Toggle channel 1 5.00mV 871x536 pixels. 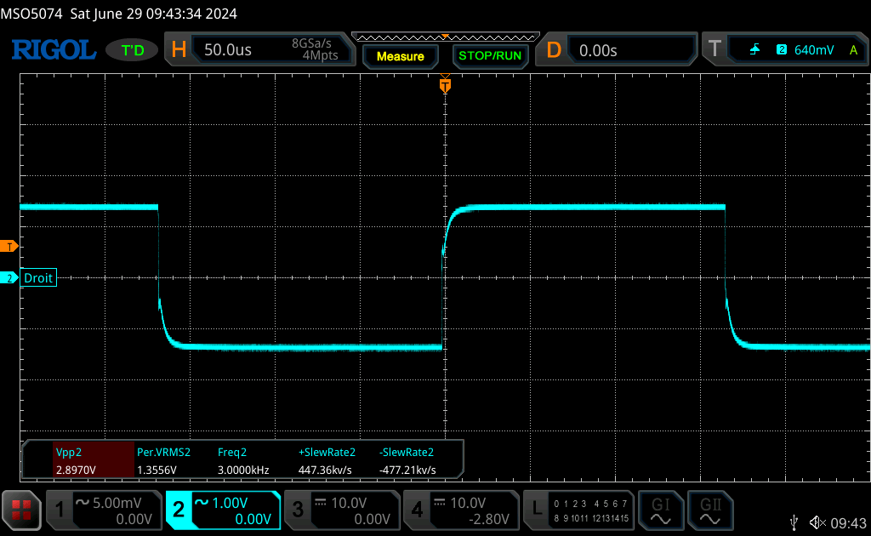(x=103, y=510)
